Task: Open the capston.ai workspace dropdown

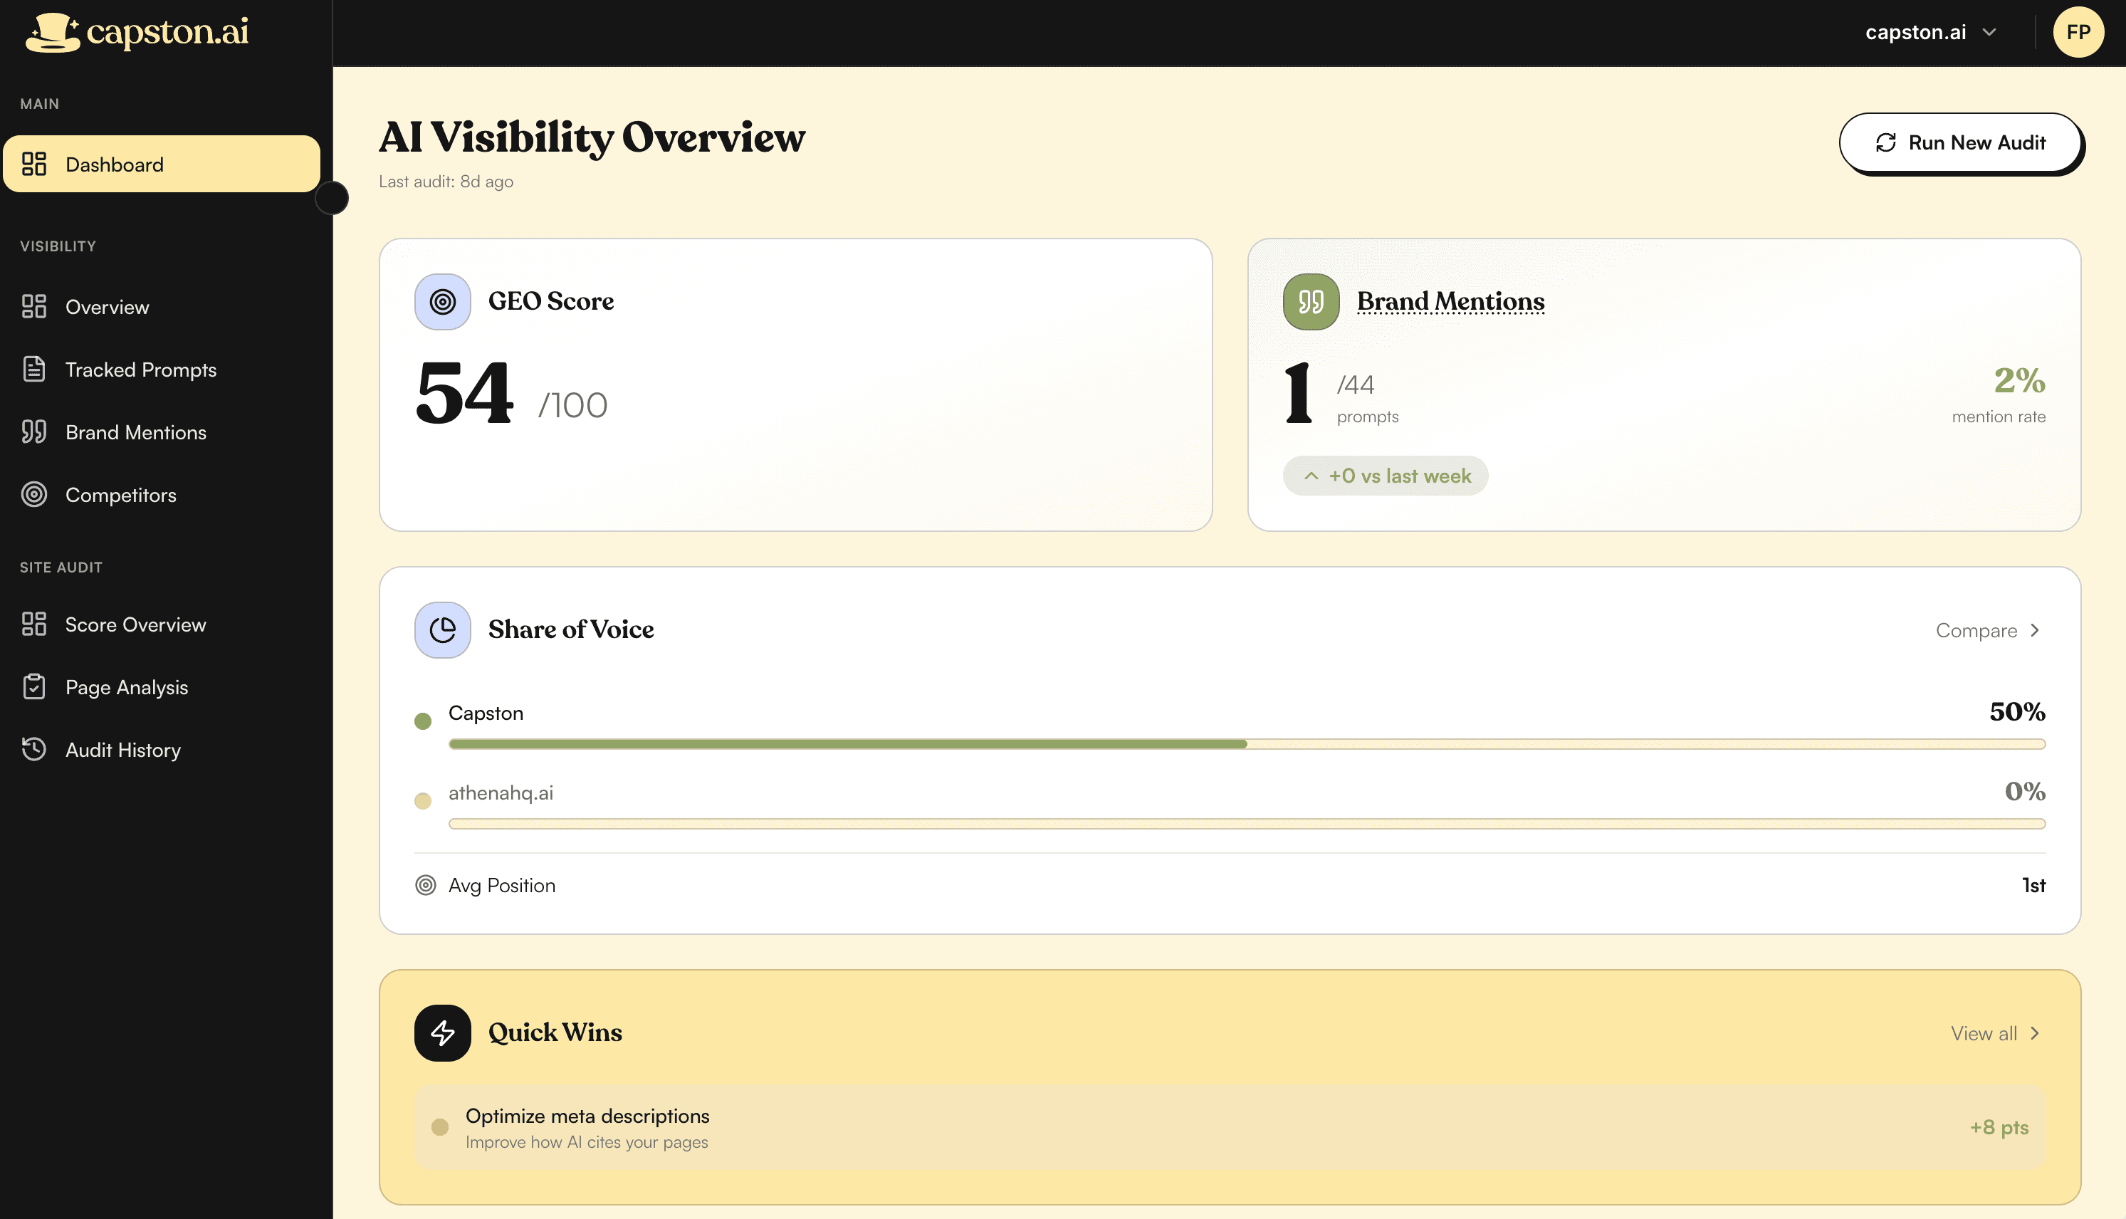Action: click(1930, 33)
